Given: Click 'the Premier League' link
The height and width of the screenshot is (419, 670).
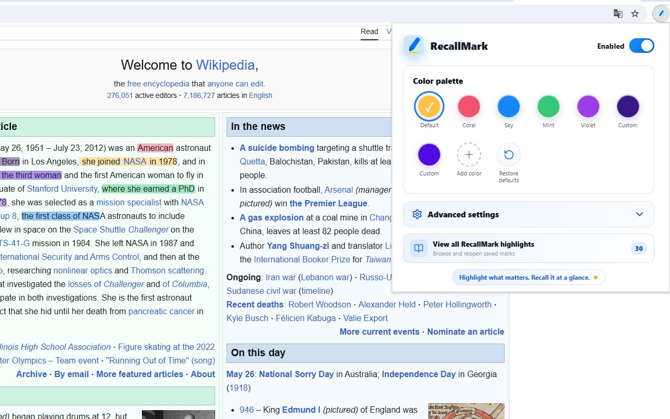Looking at the screenshot, I should (x=329, y=204).
